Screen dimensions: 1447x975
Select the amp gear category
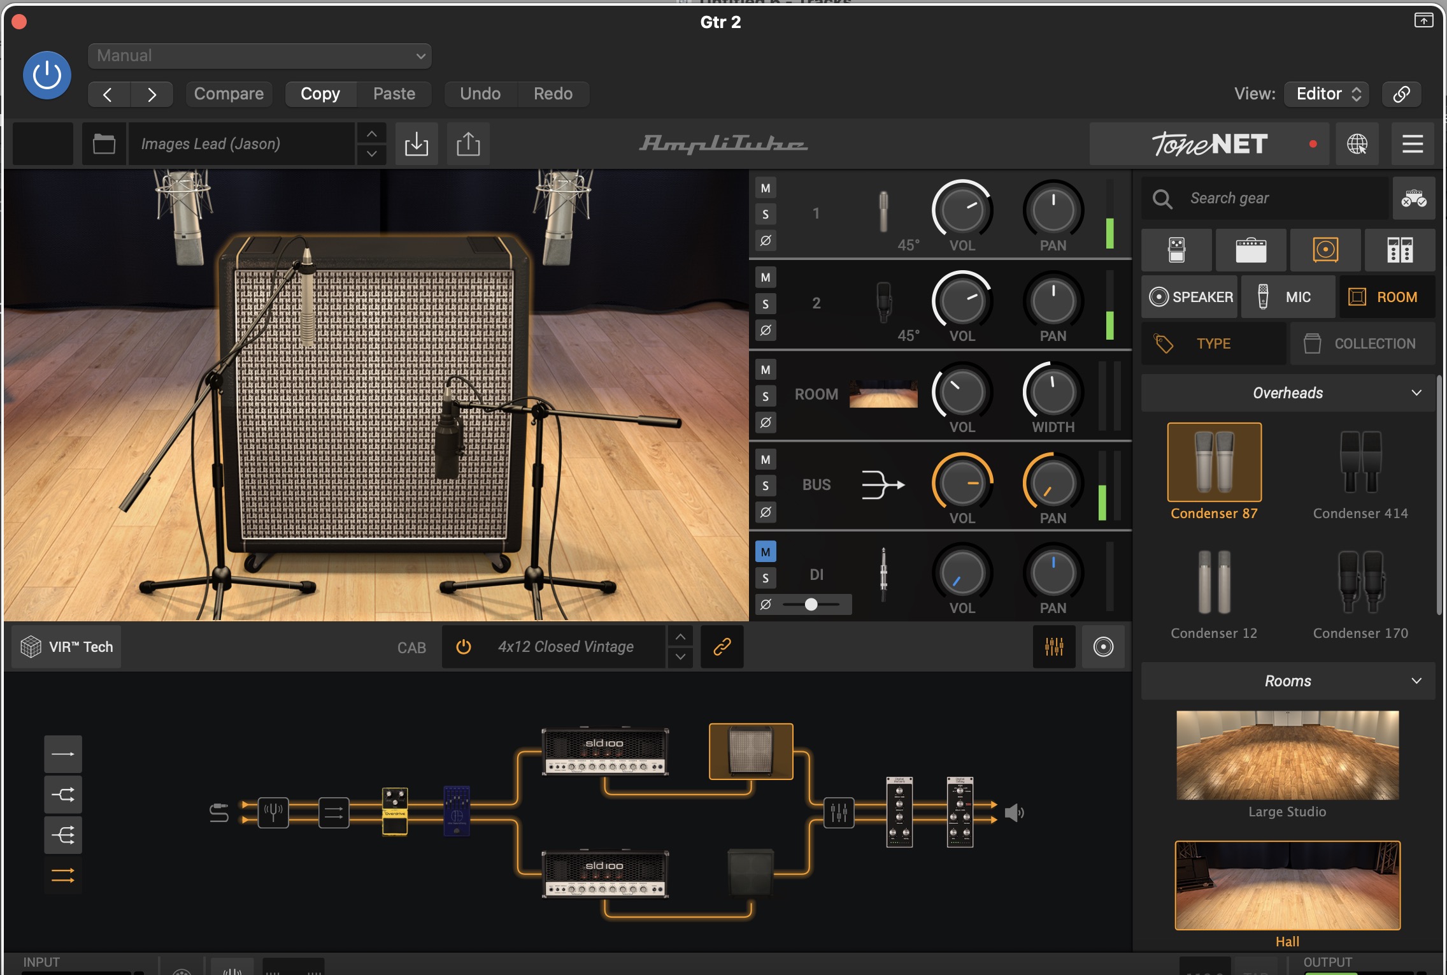click(1251, 250)
